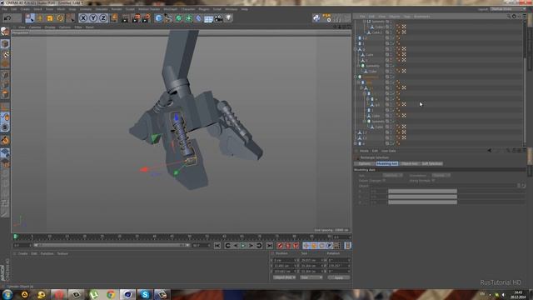Add a camera object
This screenshot has height=300, width=533.
click(218, 18)
